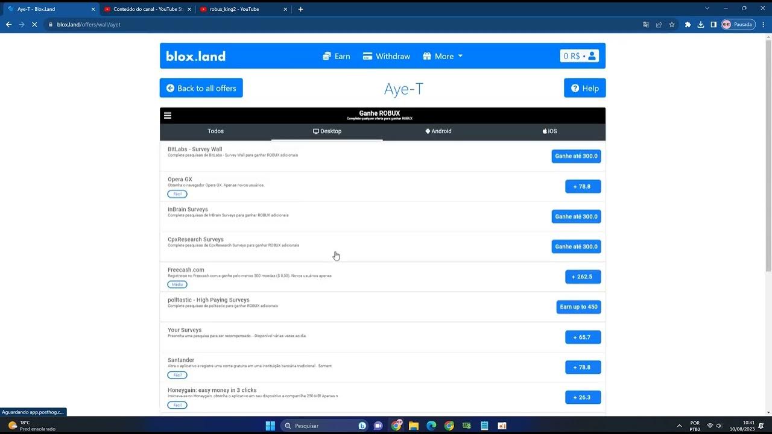This screenshot has height=434, width=772.
Task: Click Freecash + 262.5 button
Action: [x=583, y=277]
